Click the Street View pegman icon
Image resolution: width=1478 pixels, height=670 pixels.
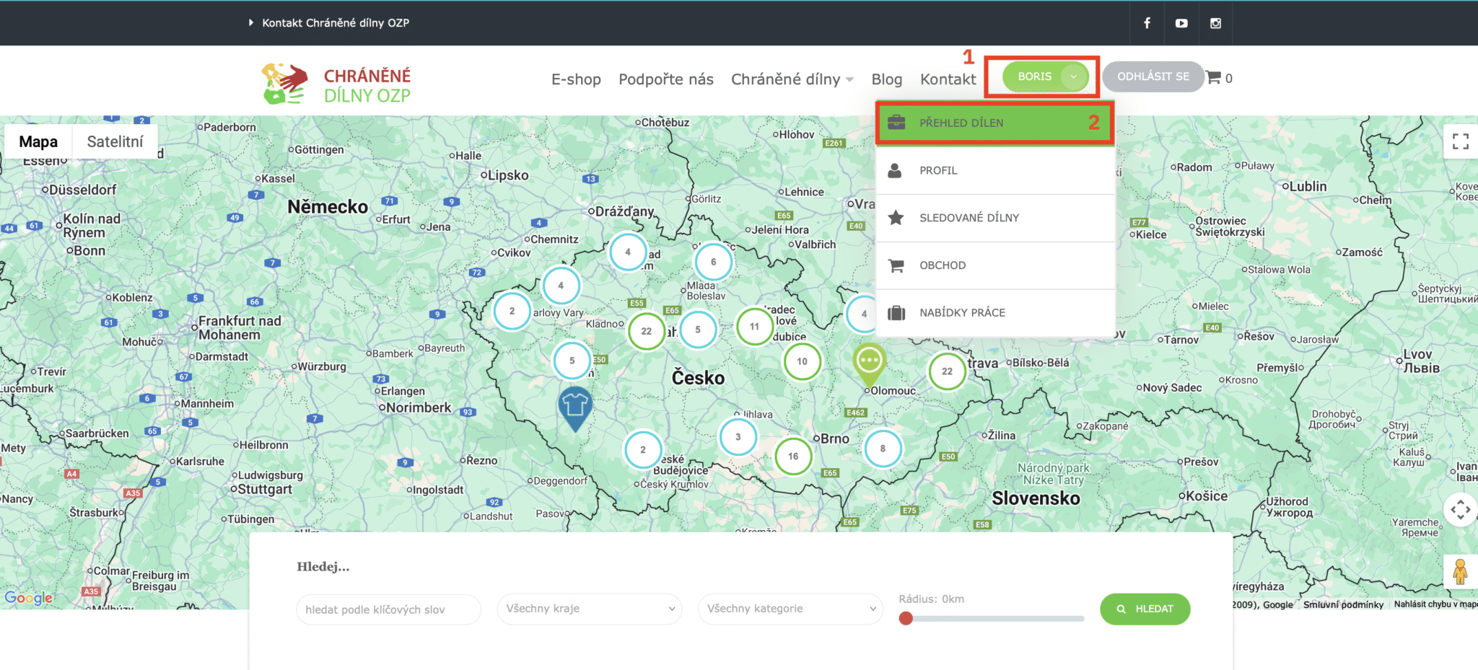1460,571
